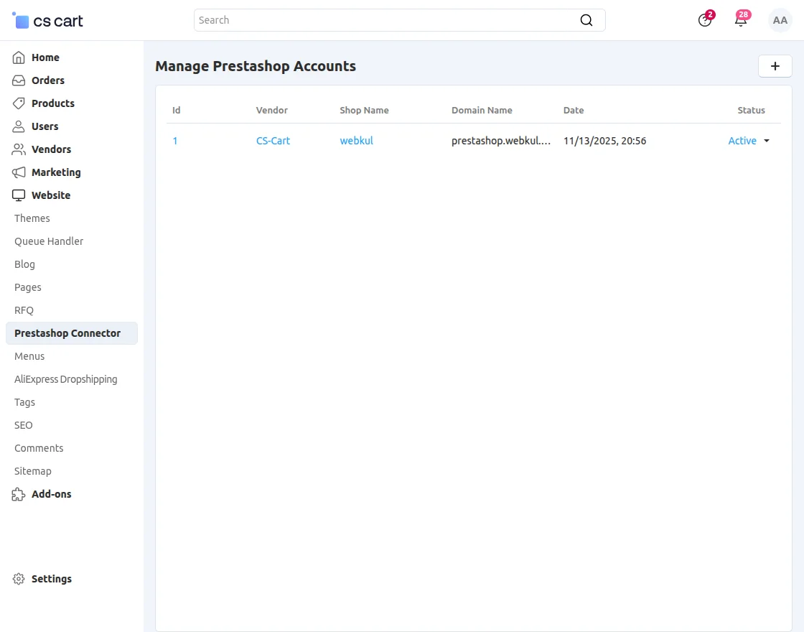
Task: Open the help center icon with badge
Action: coord(705,20)
